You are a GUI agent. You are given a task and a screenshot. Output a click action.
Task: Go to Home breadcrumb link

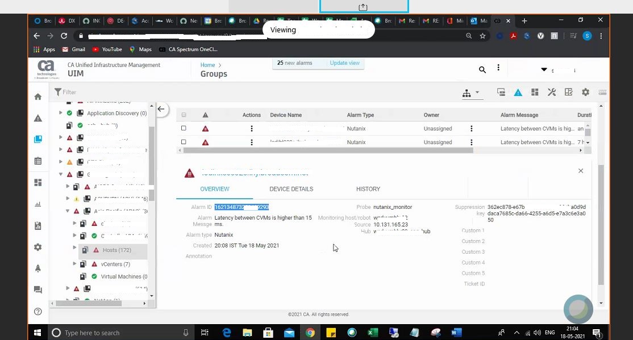pos(207,65)
